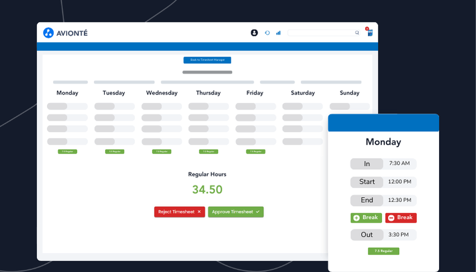Open the user profile icon
Screen dimensions: 476x272
pyautogui.click(x=254, y=33)
